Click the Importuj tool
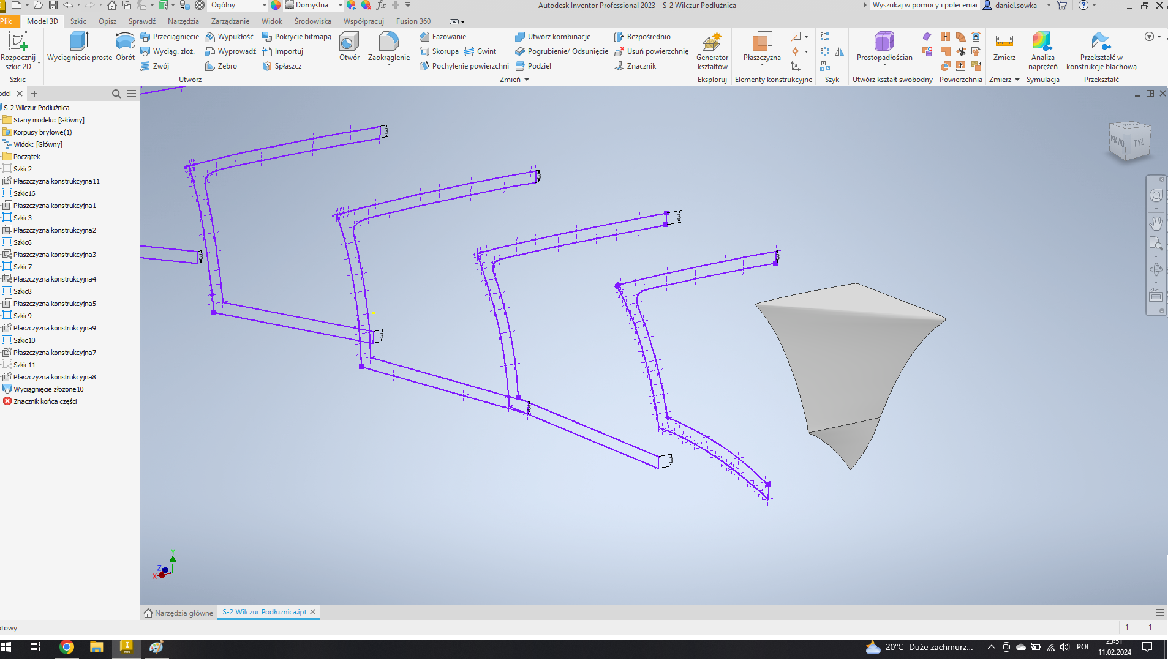This screenshot has width=1168, height=661. coord(283,51)
